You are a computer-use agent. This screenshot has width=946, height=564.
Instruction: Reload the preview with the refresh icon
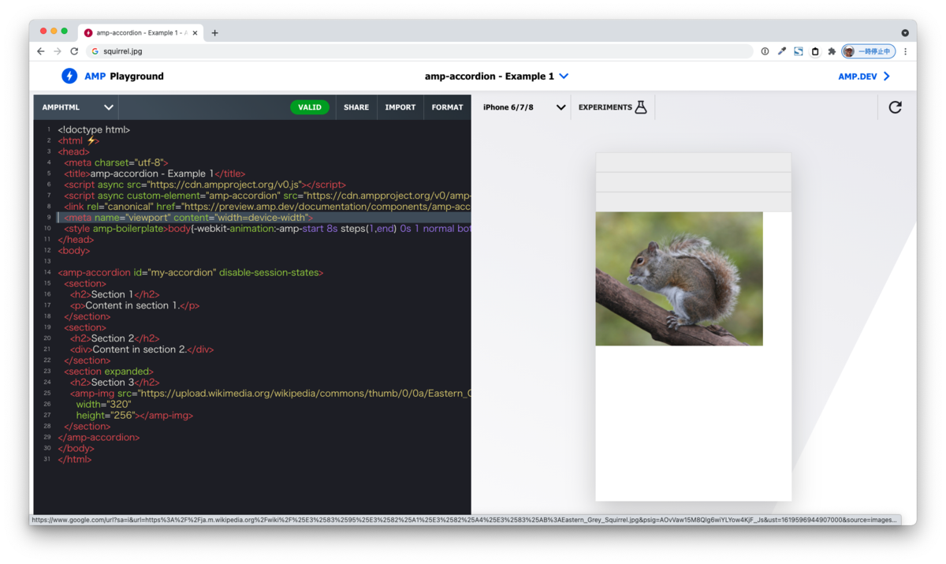coord(895,107)
